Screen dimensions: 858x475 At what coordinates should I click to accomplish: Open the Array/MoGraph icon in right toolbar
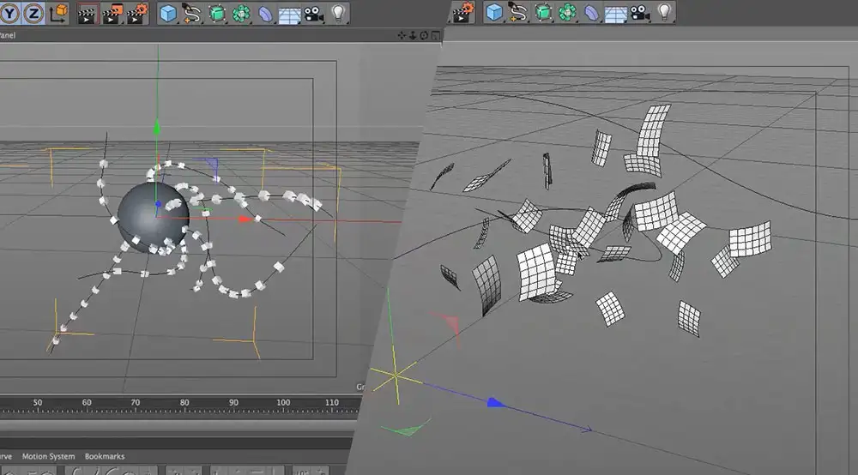pos(567,12)
